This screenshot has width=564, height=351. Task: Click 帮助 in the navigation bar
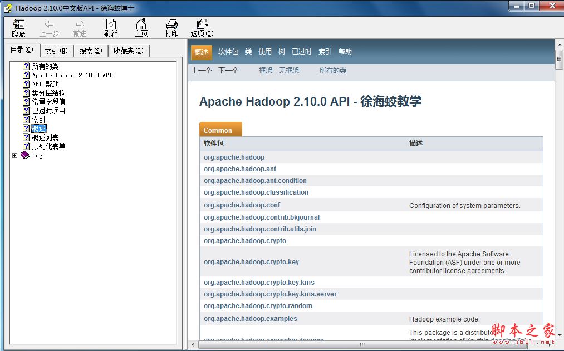tap(345, 51)
